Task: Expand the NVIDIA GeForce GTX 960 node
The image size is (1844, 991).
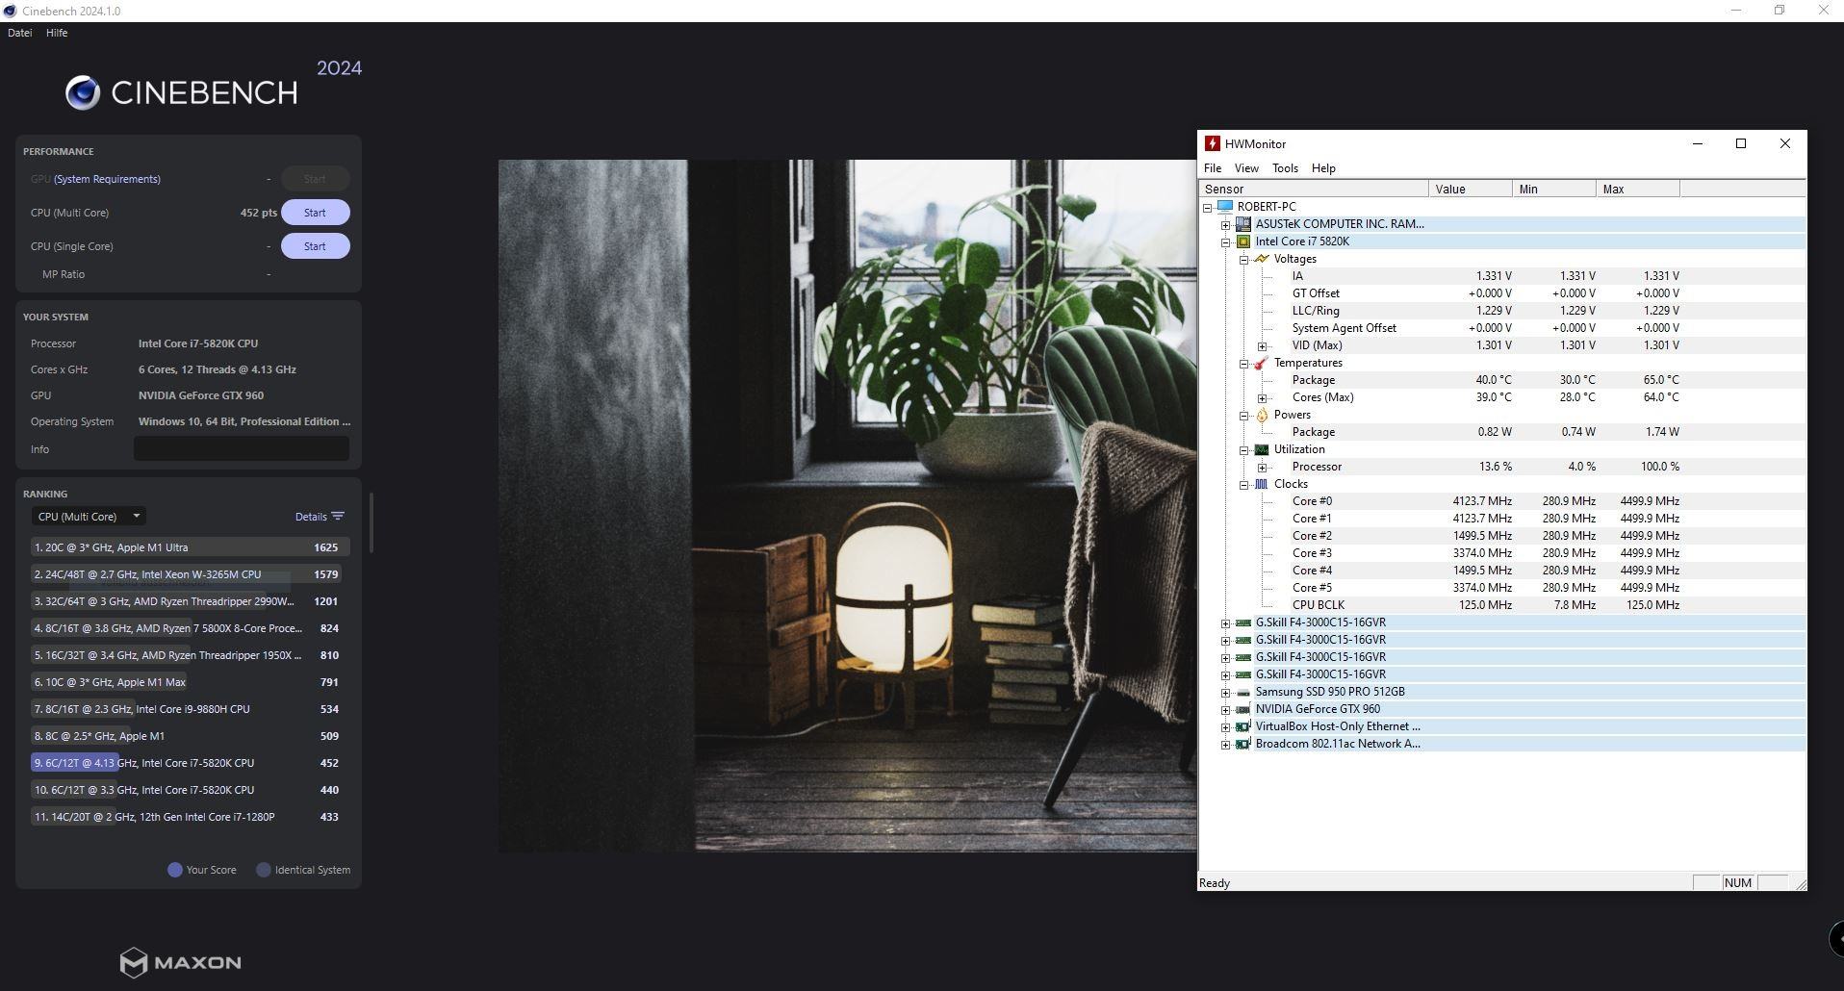Action: [x=1226, y=709]
